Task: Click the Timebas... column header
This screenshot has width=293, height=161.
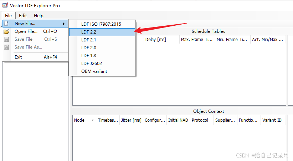Action: [x=108, y=120]
